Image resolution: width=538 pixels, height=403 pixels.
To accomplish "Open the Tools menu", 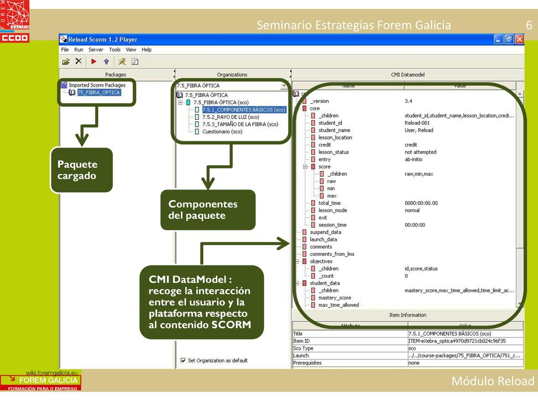I will point(115,50).
